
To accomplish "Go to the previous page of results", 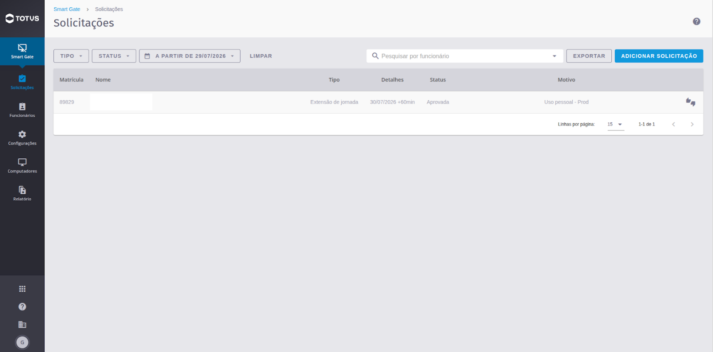I will click(x=673, y=124).
